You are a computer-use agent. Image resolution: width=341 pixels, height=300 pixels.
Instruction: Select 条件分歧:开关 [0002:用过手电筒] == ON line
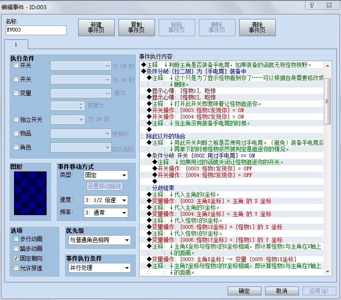pyautogui.click(x=232, y=156)
